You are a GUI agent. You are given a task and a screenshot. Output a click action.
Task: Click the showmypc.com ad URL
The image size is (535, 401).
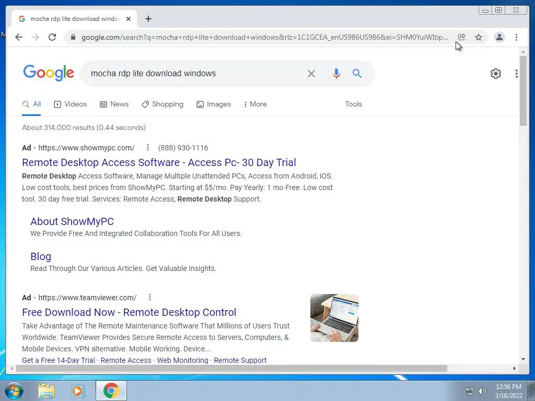[x=86, y=148]
